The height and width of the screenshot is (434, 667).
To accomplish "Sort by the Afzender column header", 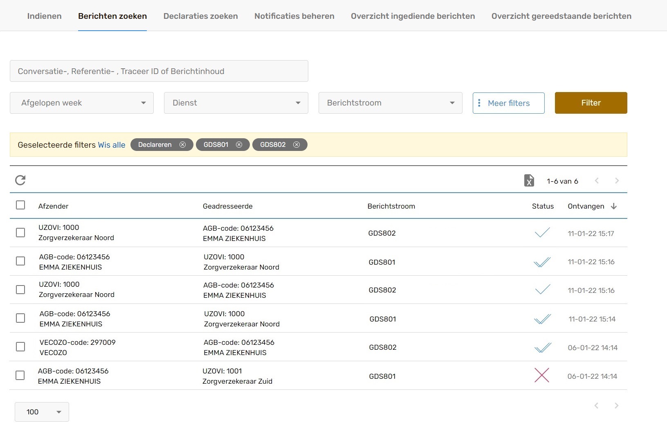I will click(x=53, y=206).
